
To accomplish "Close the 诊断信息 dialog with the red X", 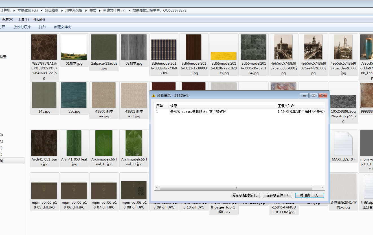I will tap(322, 96).
